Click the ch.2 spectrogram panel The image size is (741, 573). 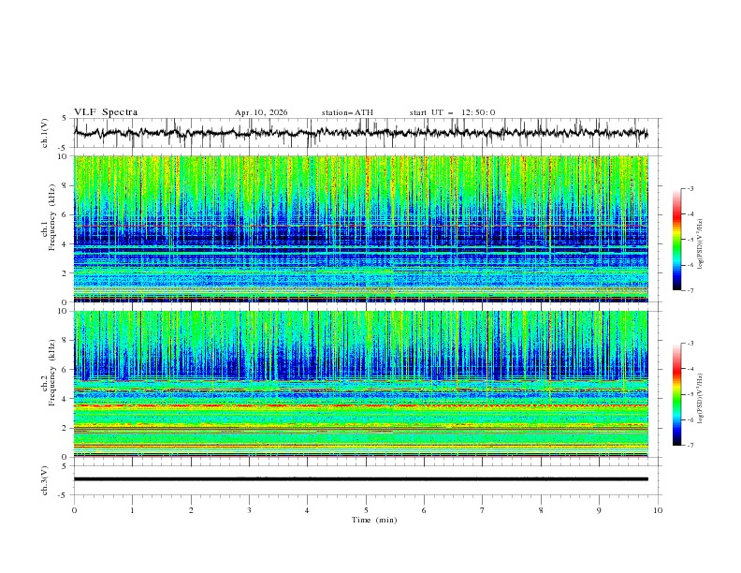point(361,384)
